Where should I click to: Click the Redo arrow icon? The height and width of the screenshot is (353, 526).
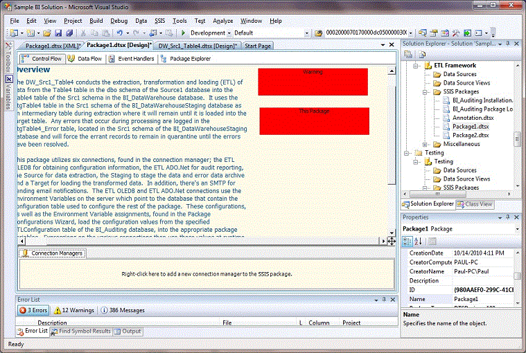pos(136,33)
